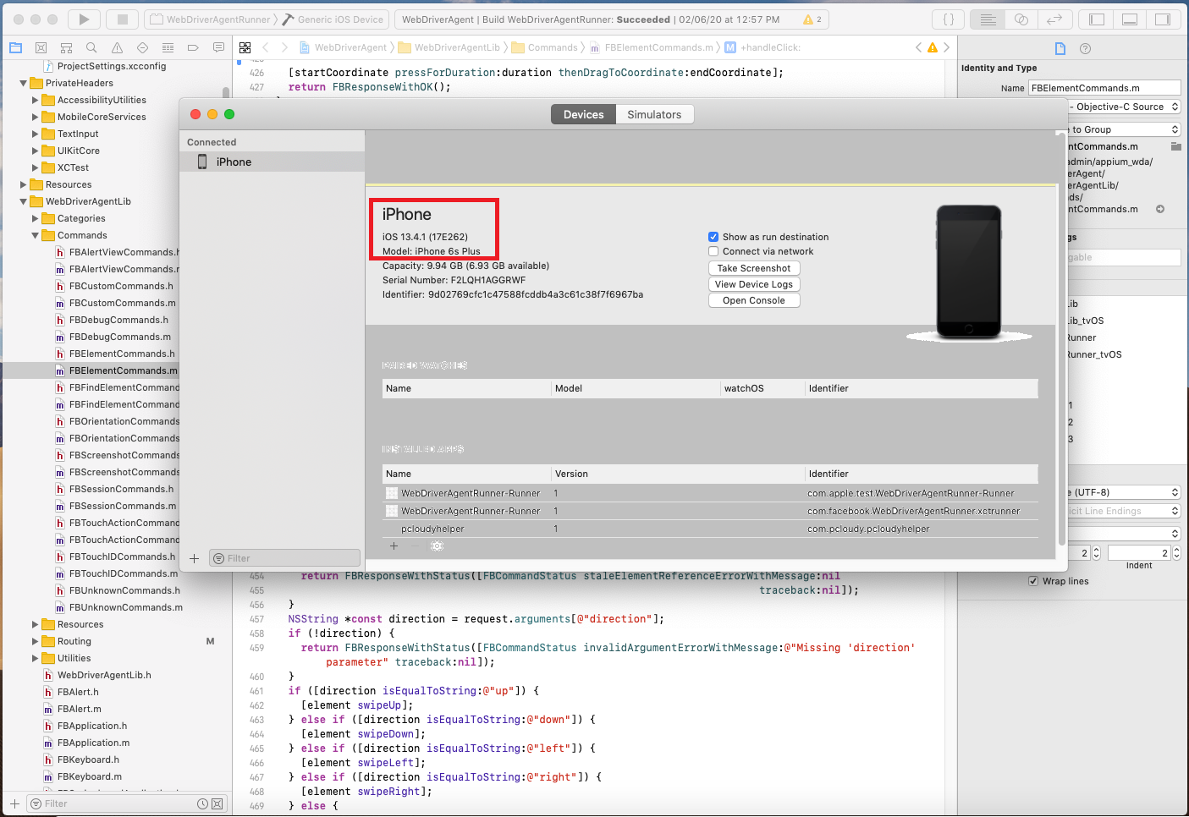Open the Source Control navigator icon
The height and width of the screenshot is (817, 1189).
point(41,48)
